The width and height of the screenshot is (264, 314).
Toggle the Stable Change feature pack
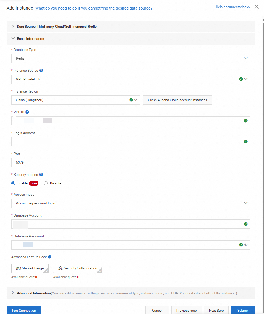pos(30,268)
